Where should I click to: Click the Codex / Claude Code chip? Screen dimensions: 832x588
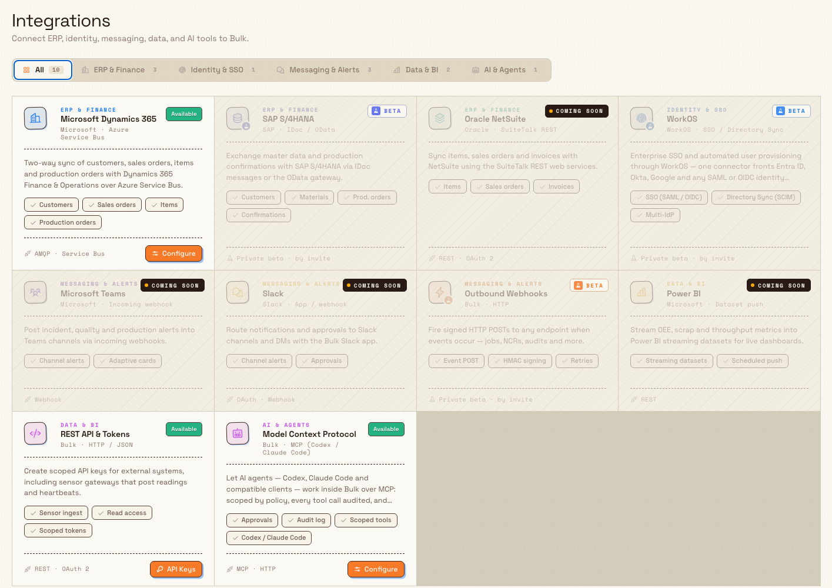click(269, 538)
